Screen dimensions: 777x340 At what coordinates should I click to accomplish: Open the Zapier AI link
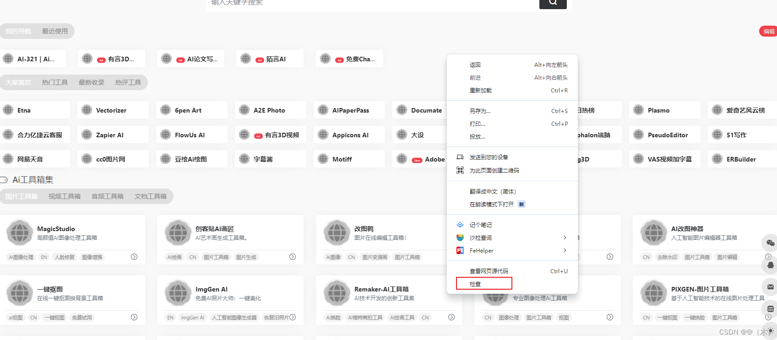click(x=113, y=135)
